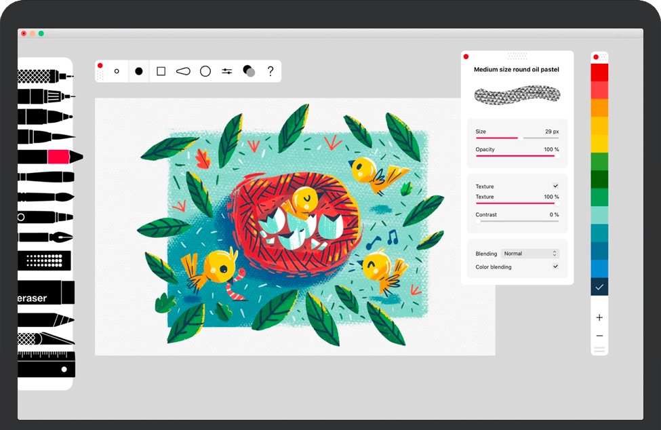Add a color with plus button
Viewport: 661px width, 430px height.
click(599, 317)
